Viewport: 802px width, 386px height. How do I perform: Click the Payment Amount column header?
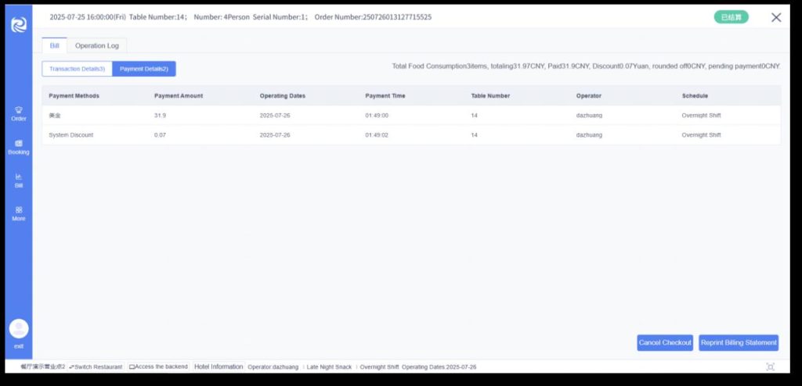(x=179, y=96)
